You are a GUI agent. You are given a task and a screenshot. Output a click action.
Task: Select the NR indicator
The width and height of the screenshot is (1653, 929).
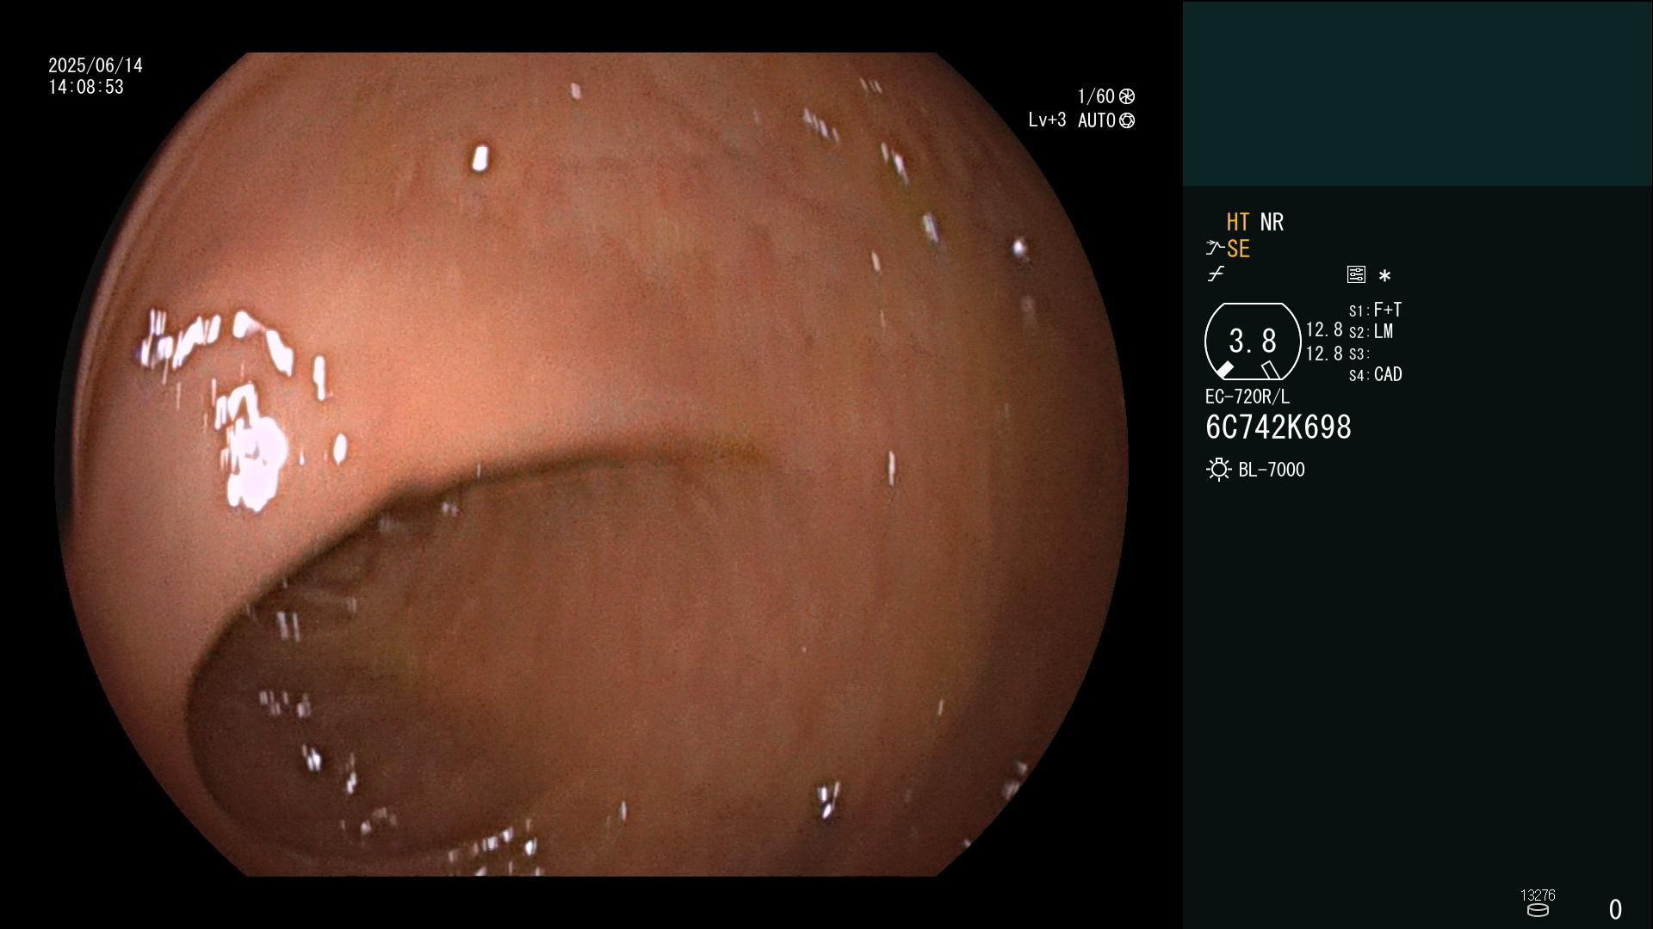click(1272, 222)
